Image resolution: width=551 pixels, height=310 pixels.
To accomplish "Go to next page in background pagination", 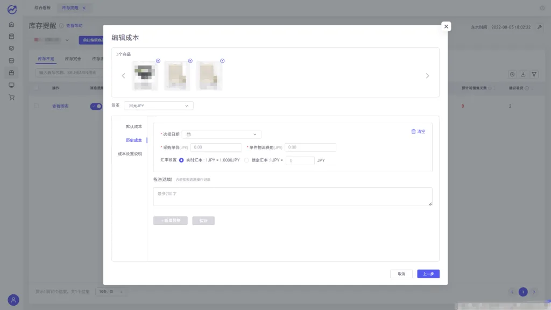I will [x=534, y=292].
